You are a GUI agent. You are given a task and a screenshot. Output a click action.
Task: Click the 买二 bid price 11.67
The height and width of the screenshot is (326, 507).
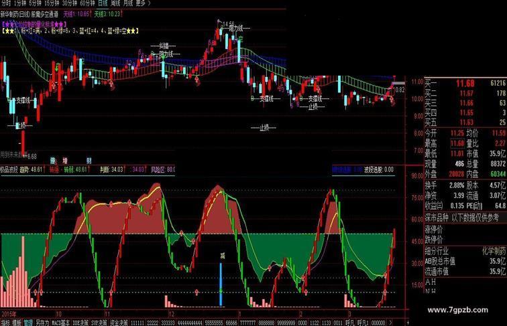tap(467, 94)
